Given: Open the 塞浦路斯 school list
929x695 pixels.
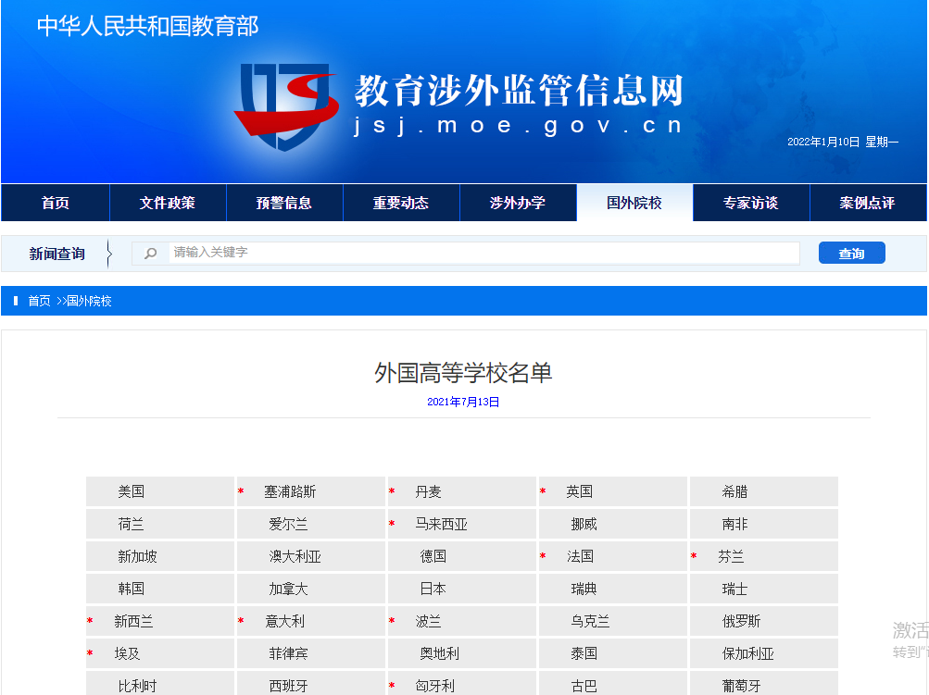Looking at the screenshot, I should tap(290, 491).
